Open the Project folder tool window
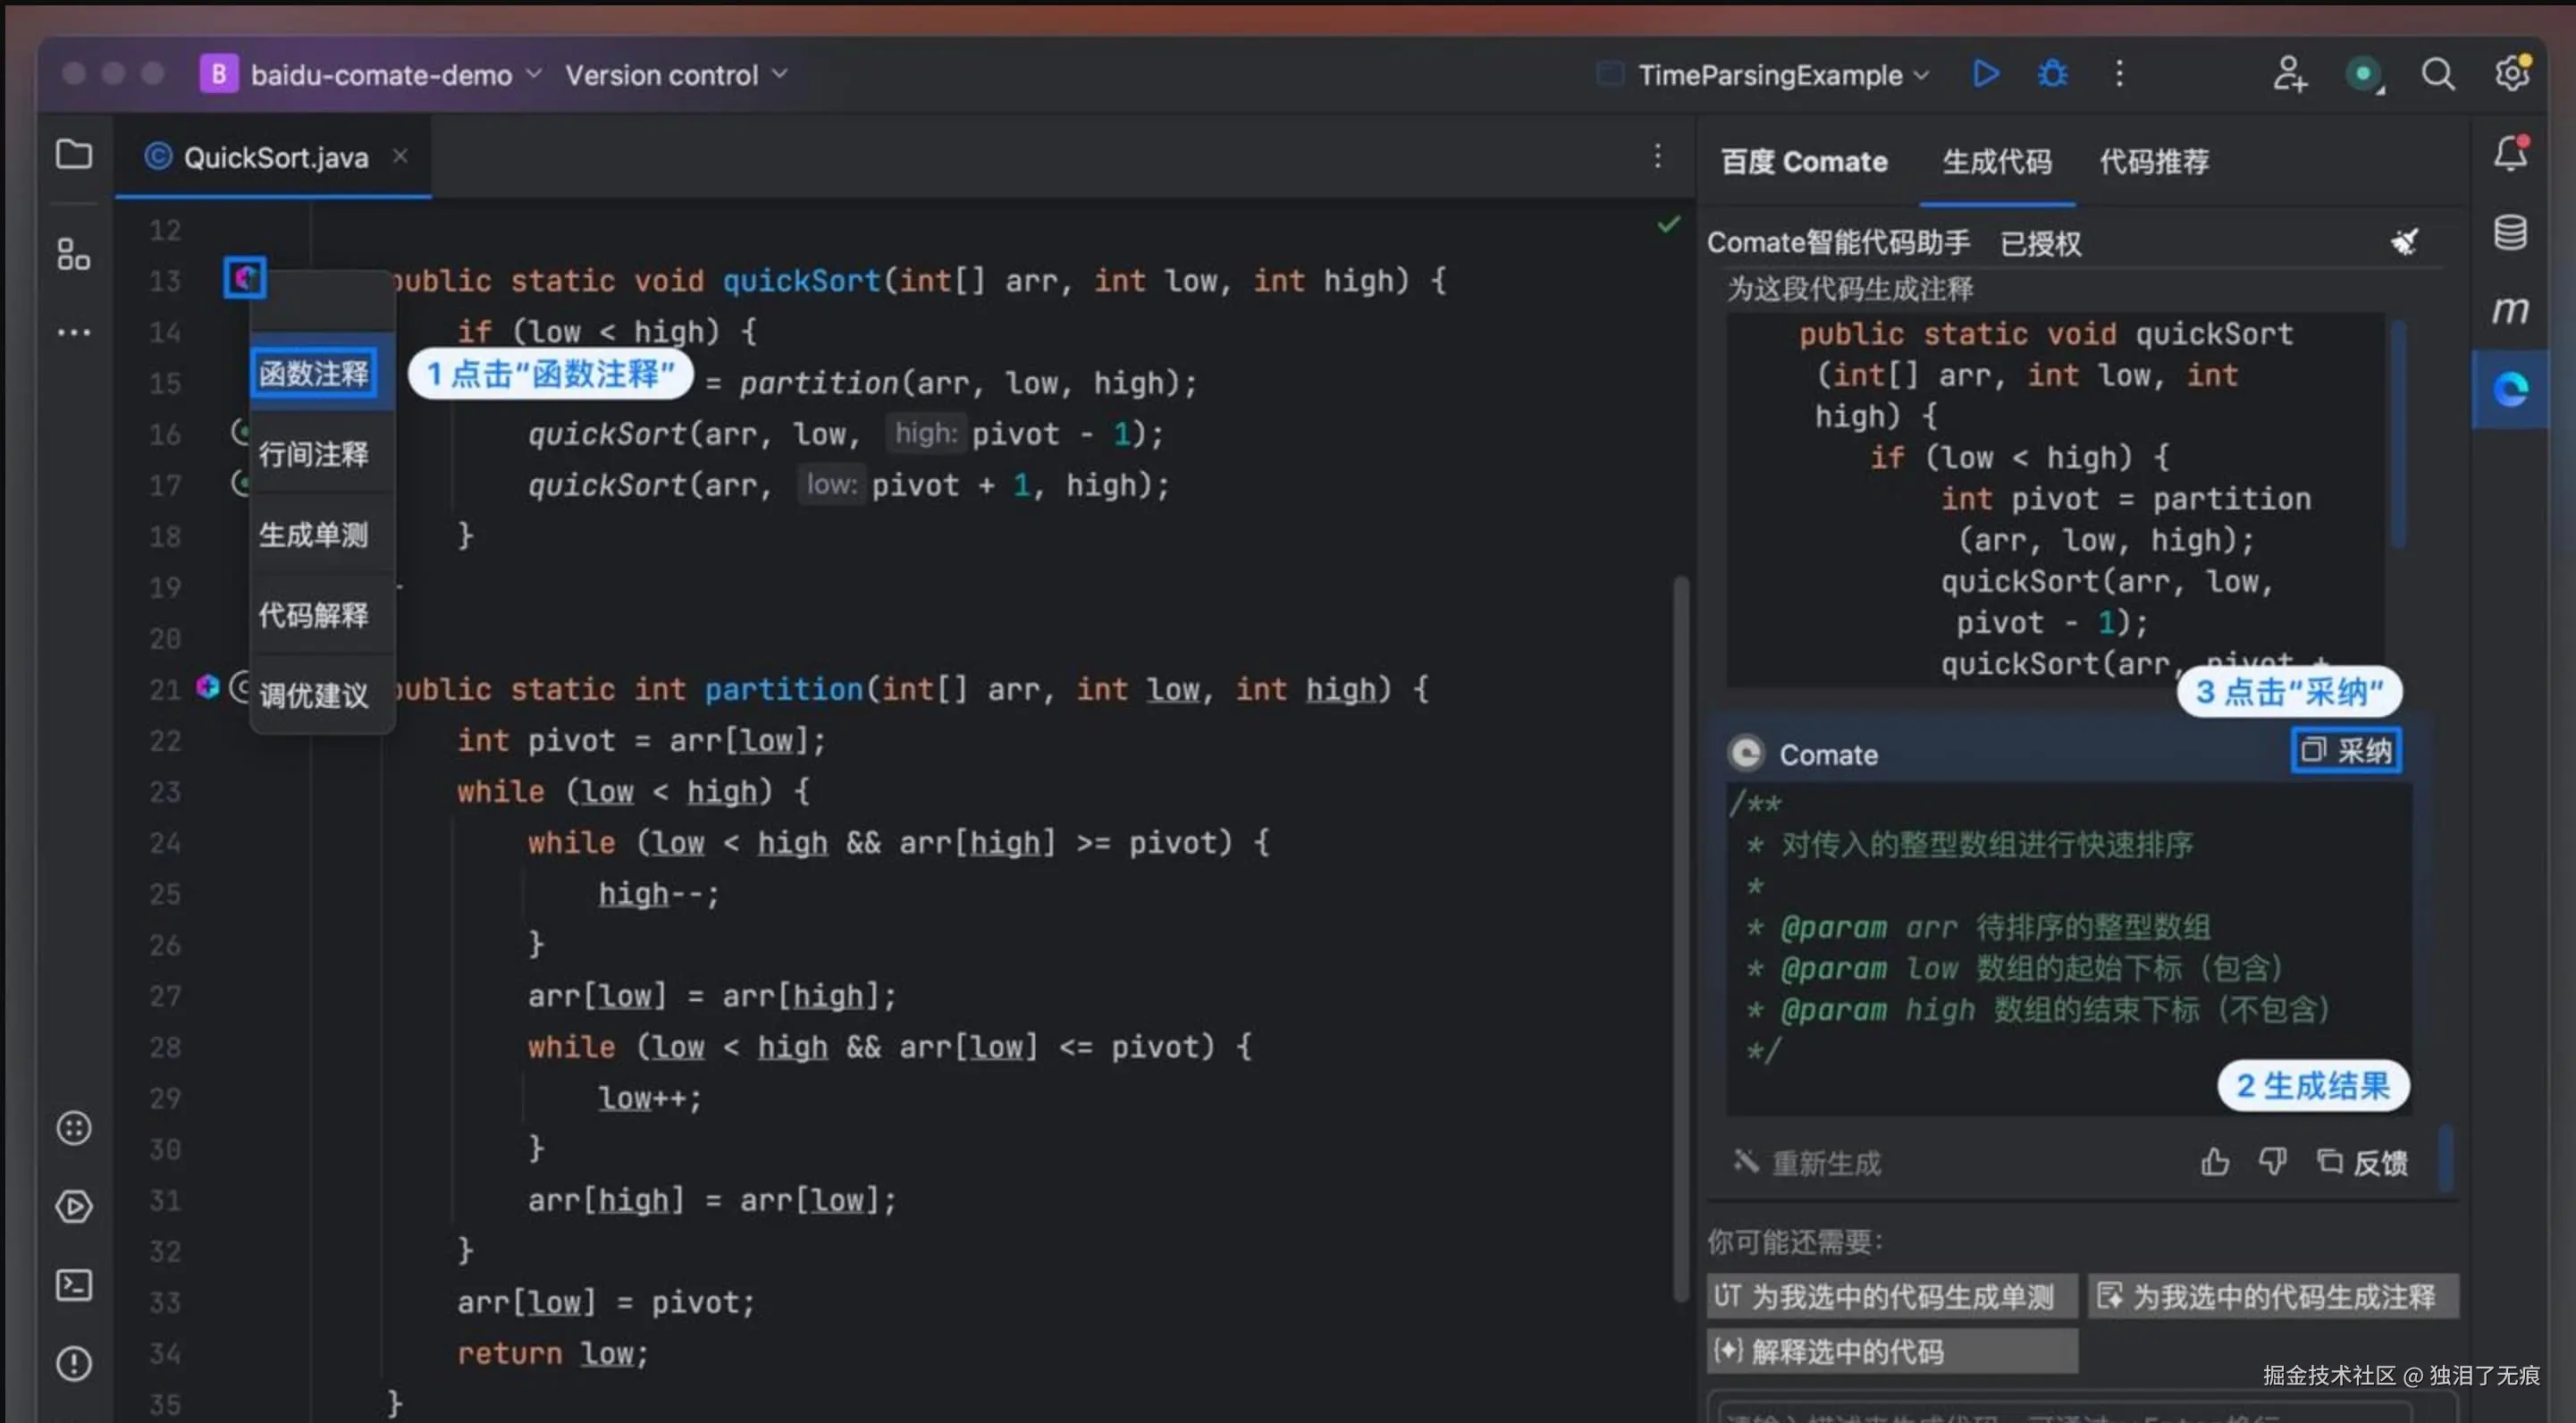The image size is (2576, 1423). coord(74,155)
